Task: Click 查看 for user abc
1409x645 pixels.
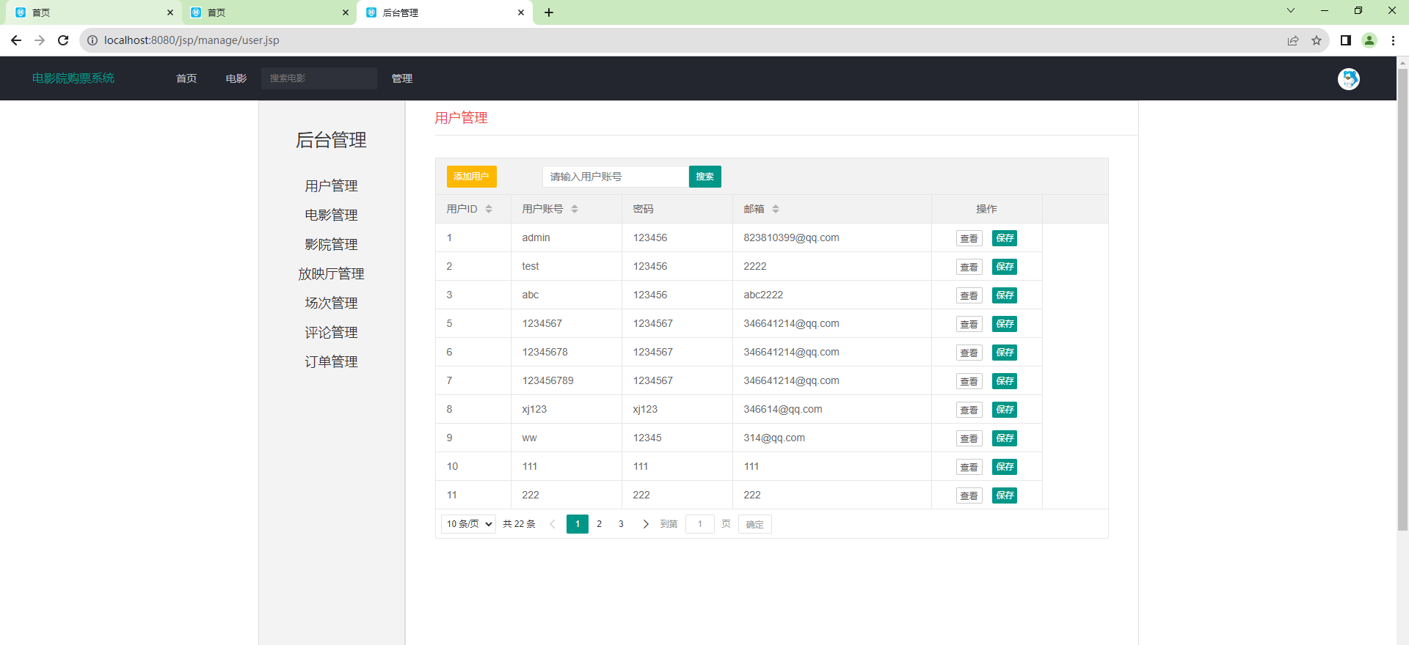Action: [x=969, y=295]
